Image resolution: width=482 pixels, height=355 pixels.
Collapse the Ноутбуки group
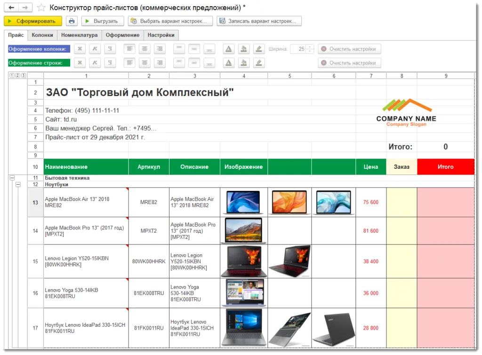(x=18, y=185)
